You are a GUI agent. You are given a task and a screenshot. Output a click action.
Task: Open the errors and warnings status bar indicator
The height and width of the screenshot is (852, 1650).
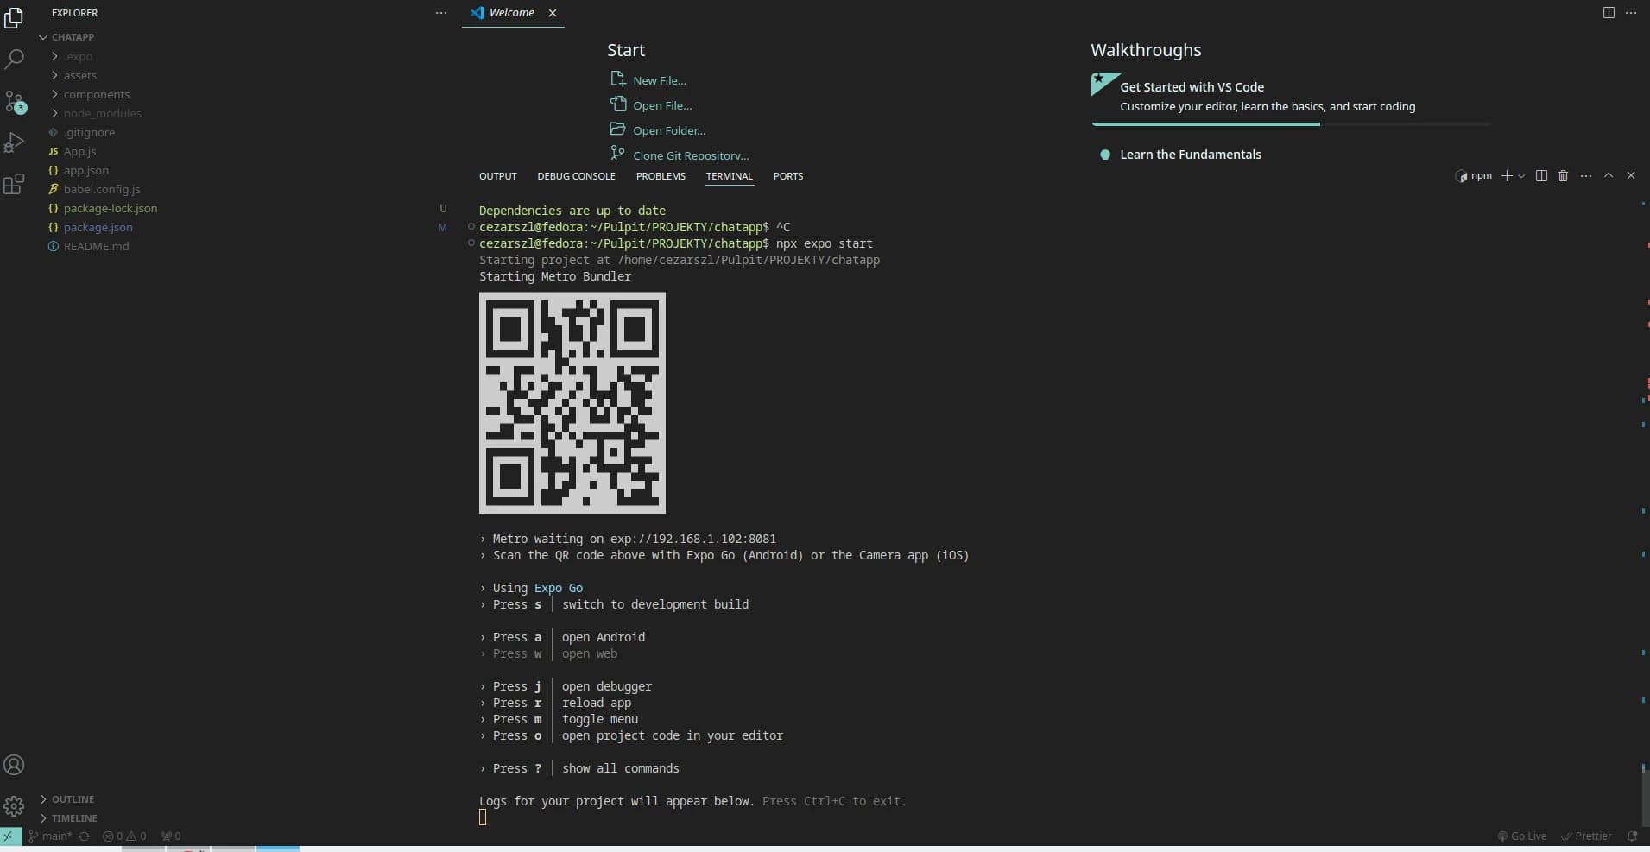point(124,836)
